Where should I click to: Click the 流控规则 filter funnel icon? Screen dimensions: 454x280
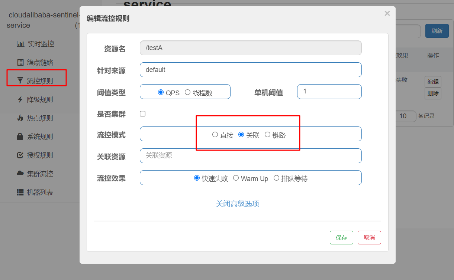point(20,81)
